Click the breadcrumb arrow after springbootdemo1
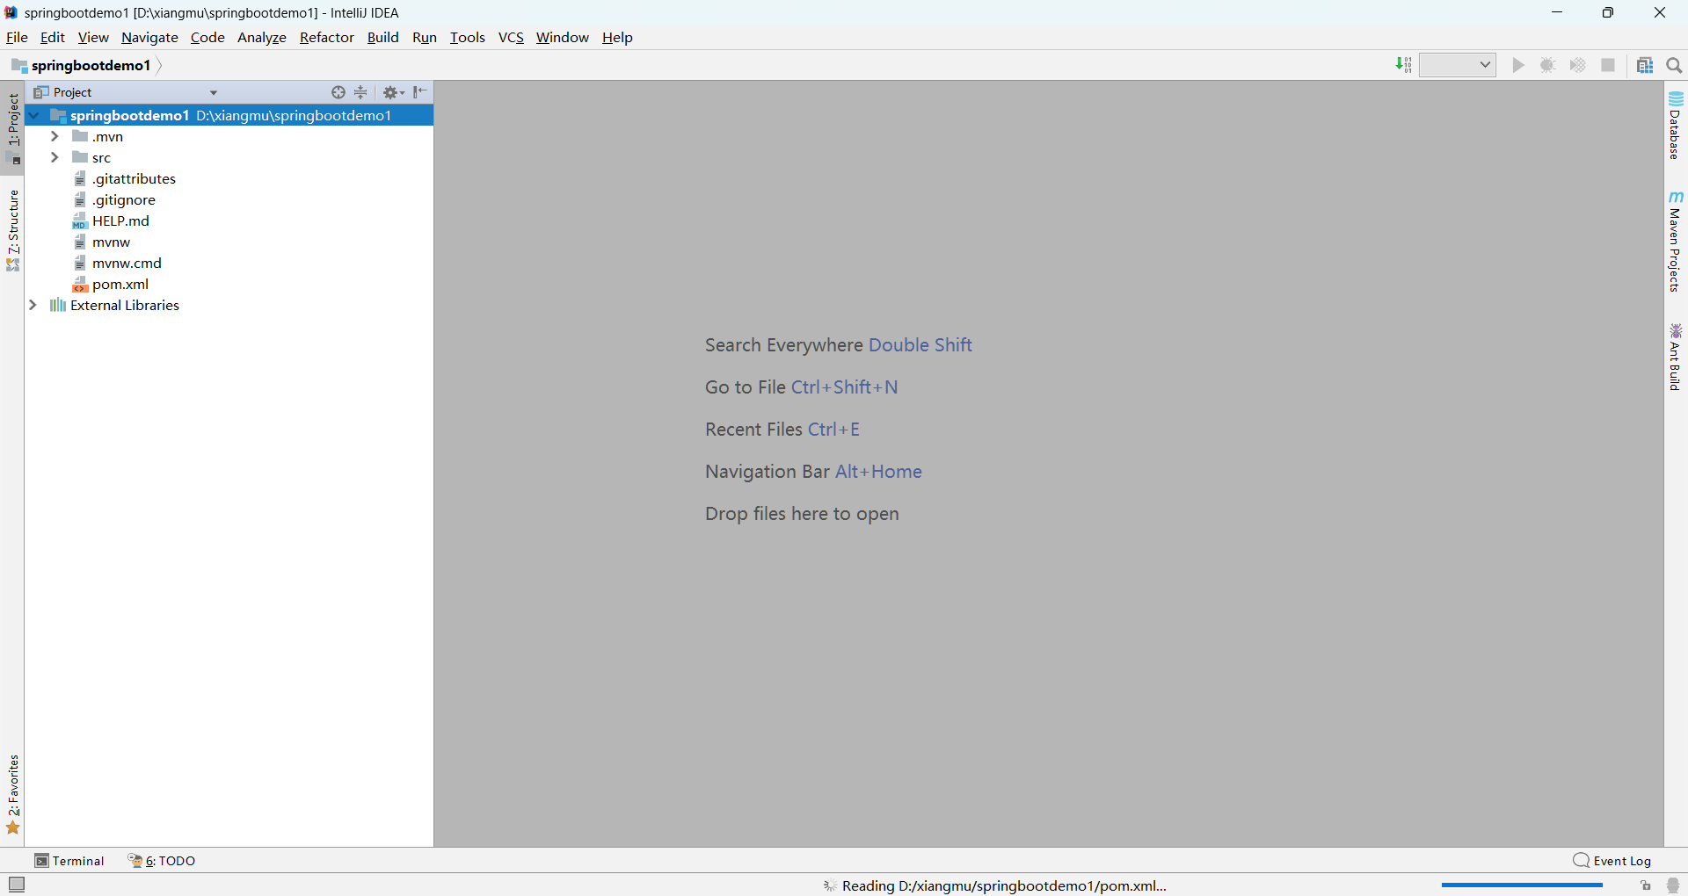Screen dimensions: 1688x896 159,65
